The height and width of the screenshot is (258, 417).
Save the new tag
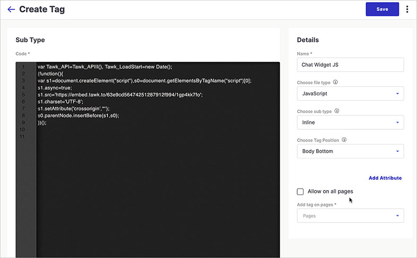382,10
